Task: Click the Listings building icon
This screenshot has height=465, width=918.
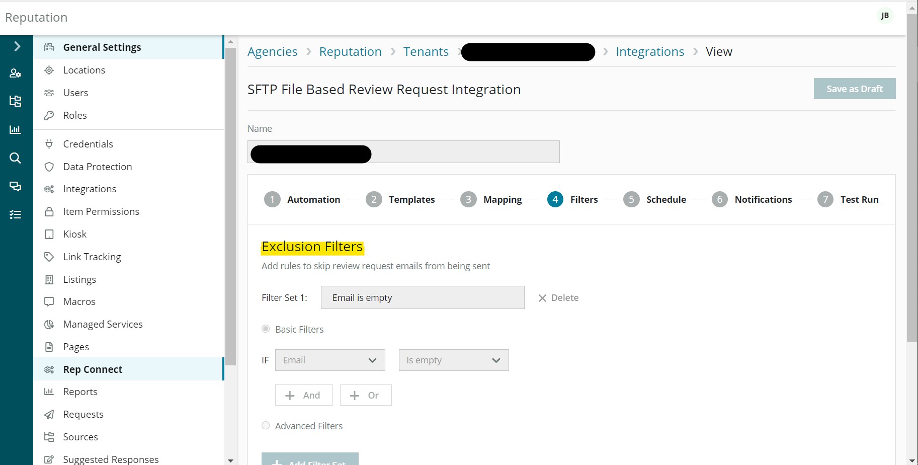Action: [49, 279]
